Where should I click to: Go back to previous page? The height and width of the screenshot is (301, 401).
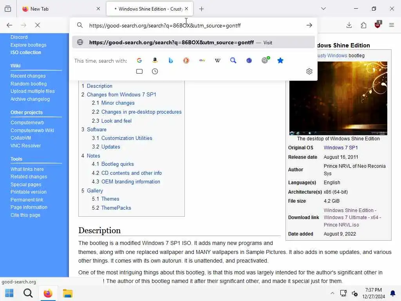9,25
